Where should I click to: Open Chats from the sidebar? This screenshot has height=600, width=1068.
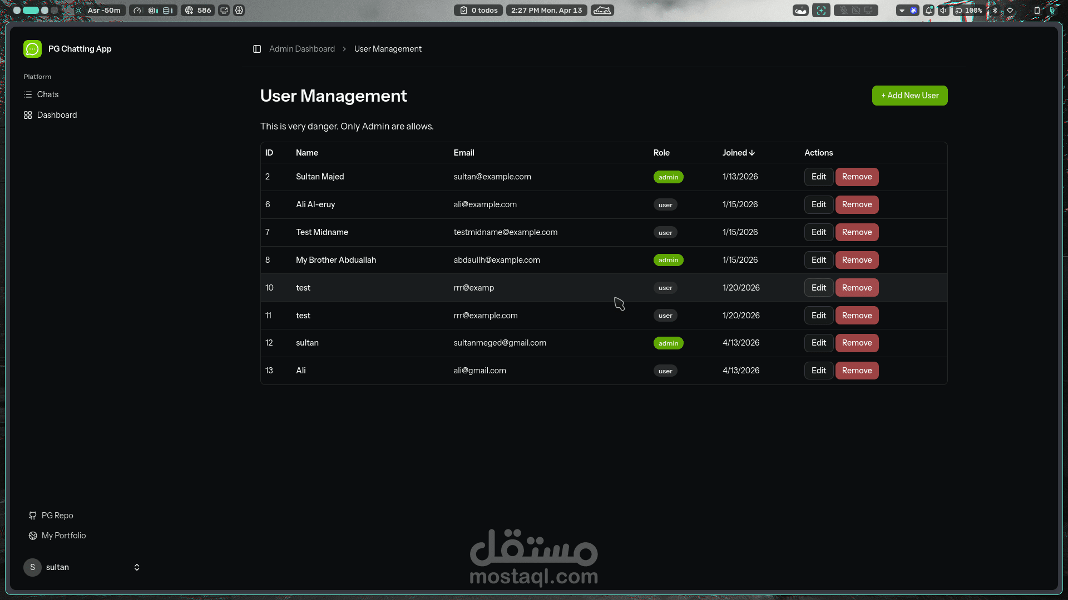pyautogui.click(x=47, y=94)
